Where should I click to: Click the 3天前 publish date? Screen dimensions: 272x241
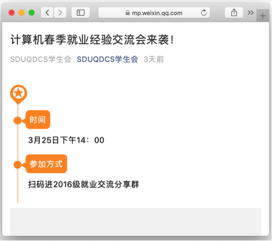[x=154, y=59]
